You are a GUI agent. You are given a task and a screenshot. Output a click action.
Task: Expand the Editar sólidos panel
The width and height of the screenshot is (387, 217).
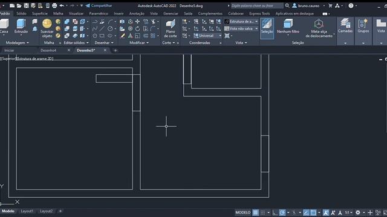76,43
